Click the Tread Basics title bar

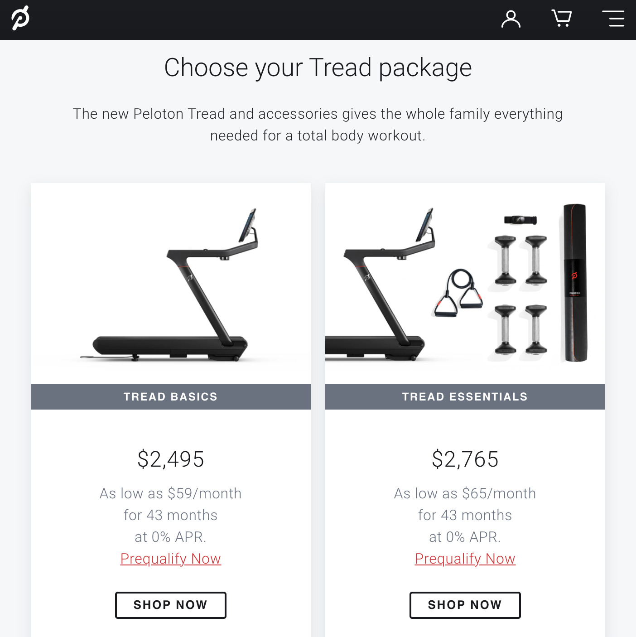[x=171, y=397]
